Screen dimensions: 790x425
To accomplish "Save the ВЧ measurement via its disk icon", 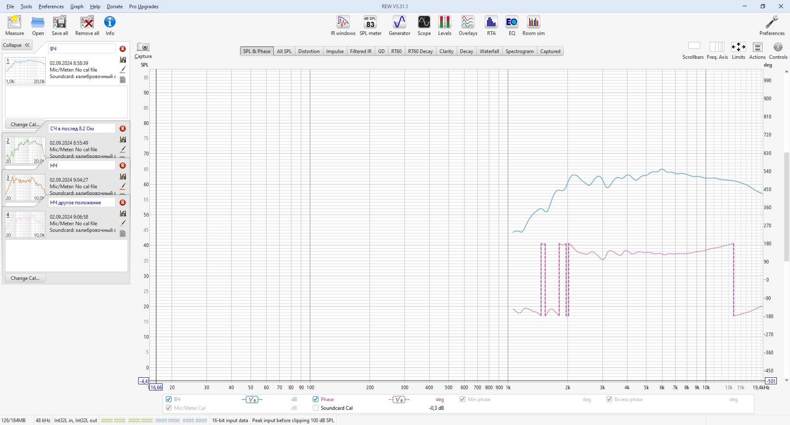I will (123, 60).
